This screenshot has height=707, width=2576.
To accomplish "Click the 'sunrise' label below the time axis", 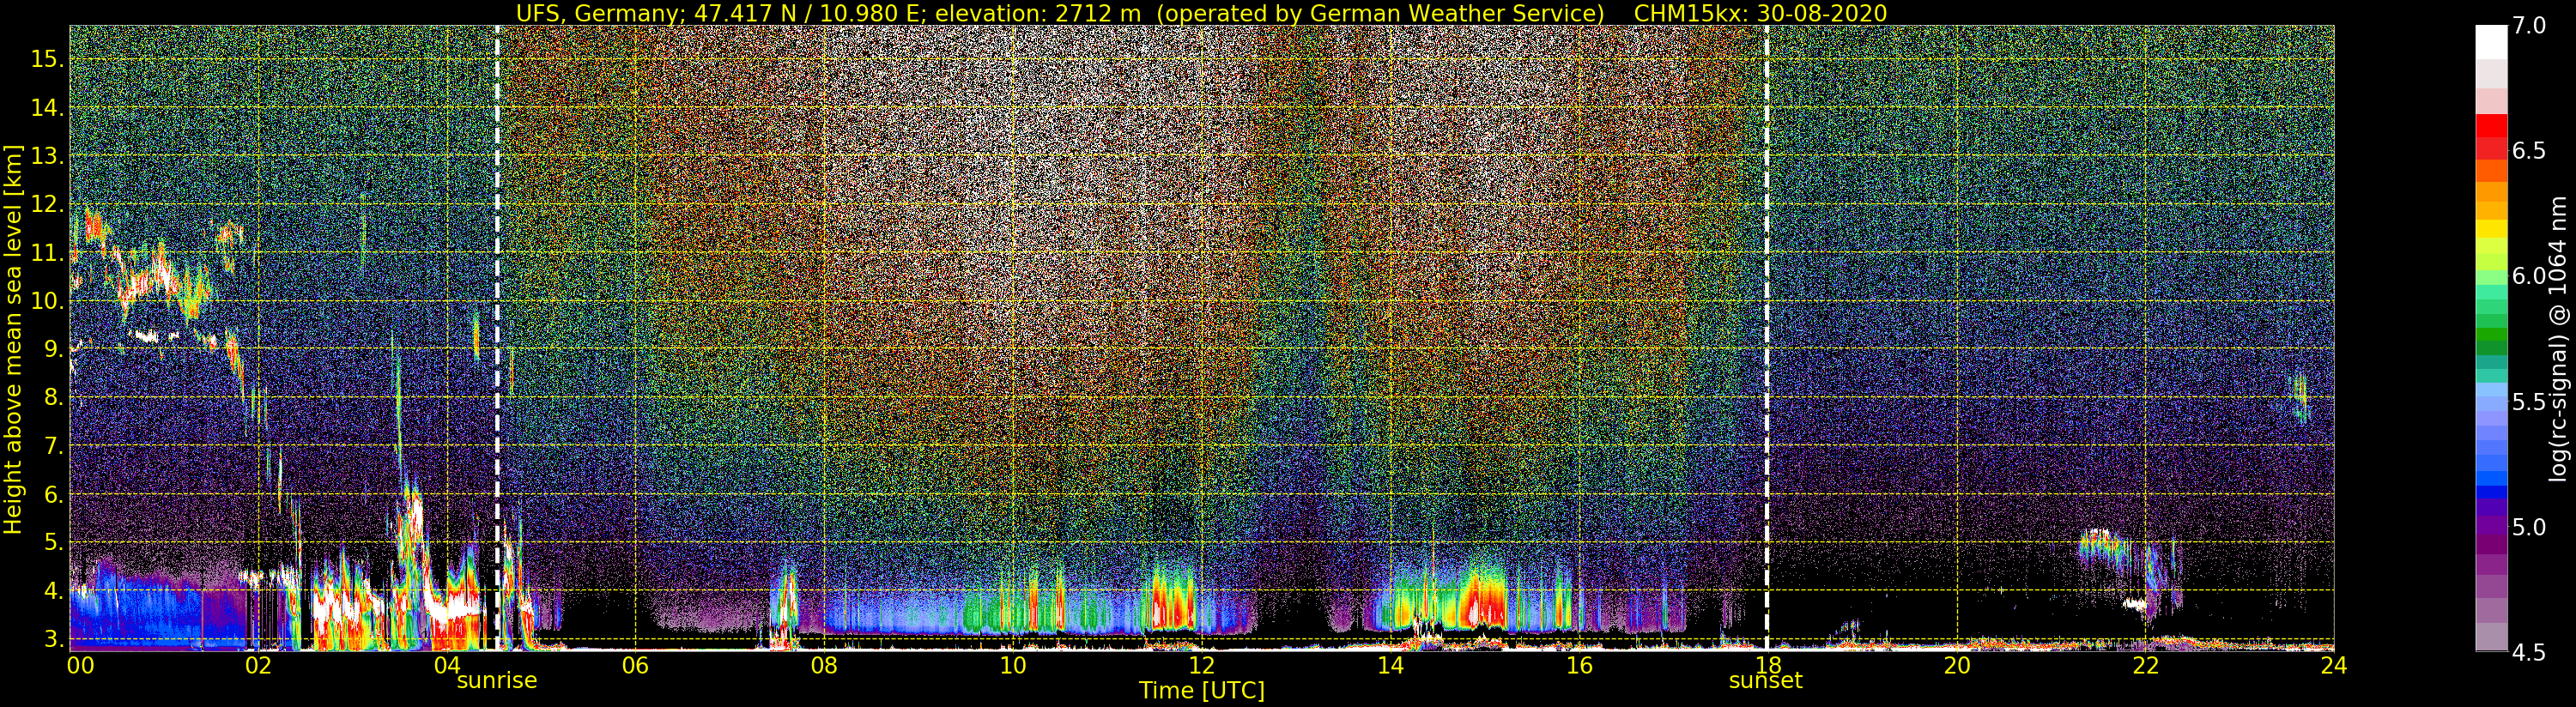I will point(497,681).
